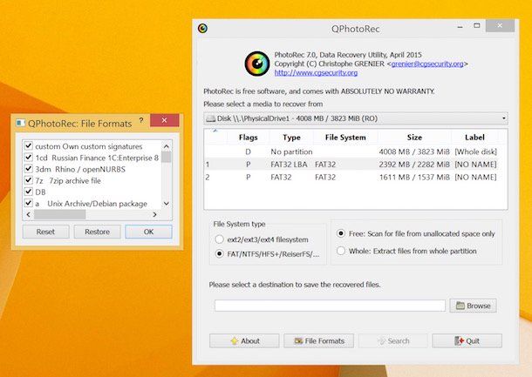Click the QPhotoRec title bar eye icon
The image size is (532, 377).
click(x=202, y=28)
